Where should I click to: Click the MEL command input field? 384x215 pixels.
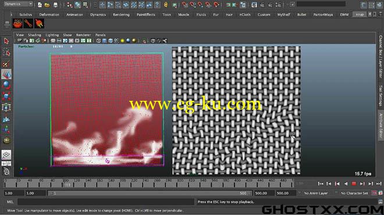(105, 202)
